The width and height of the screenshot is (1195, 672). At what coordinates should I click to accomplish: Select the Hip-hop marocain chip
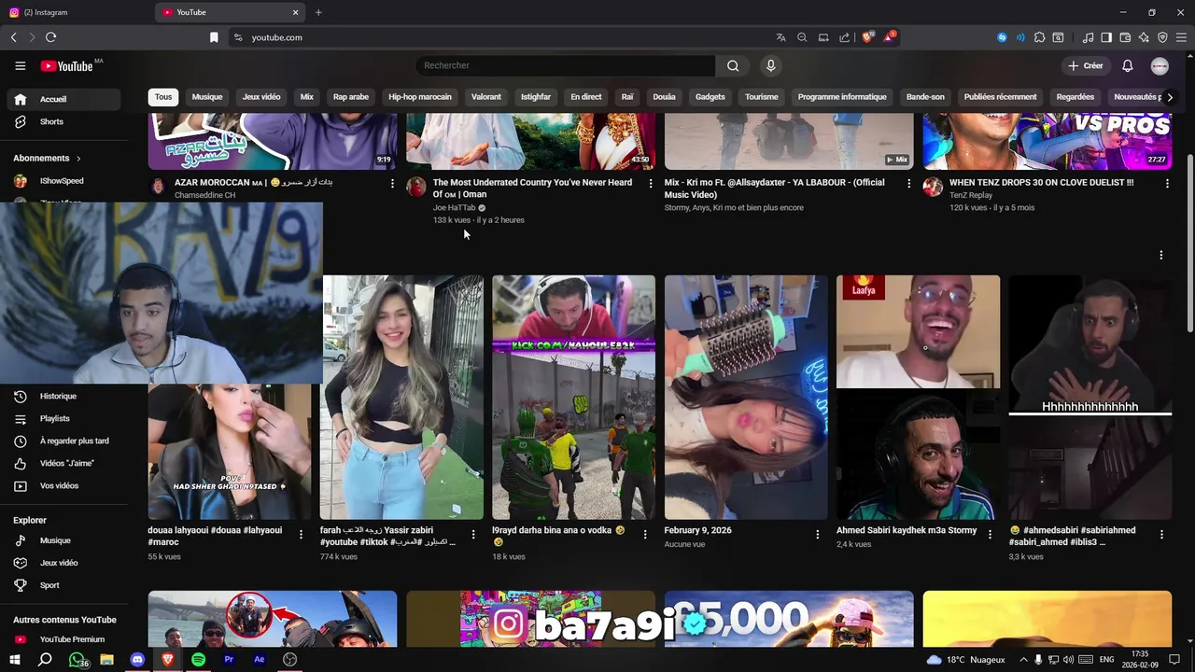click(420, 97)
